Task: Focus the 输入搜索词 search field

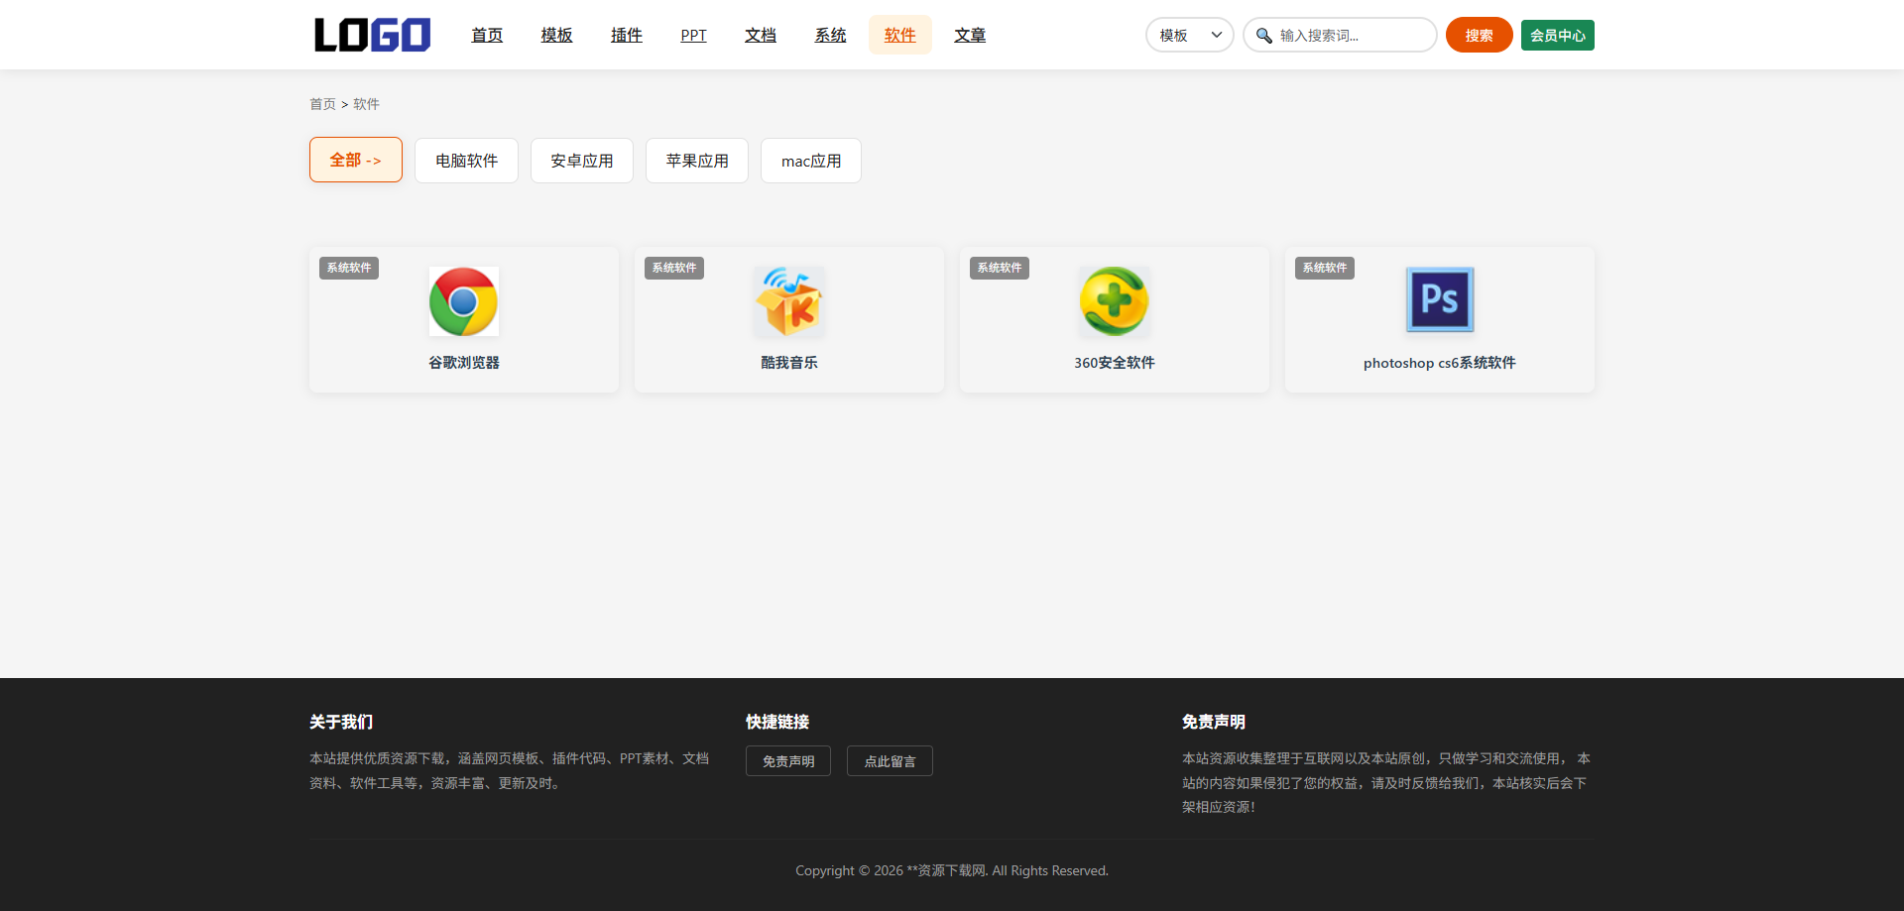Action: click(1340, 35)
